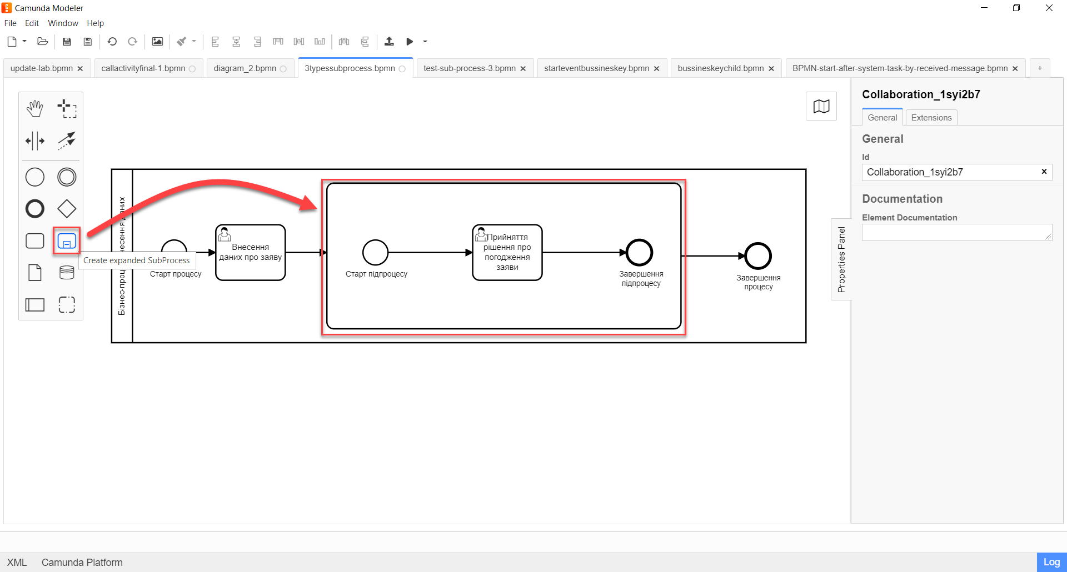
Task: Close the test-sub-process-3.bpmn tab
Action: point(523,69)
